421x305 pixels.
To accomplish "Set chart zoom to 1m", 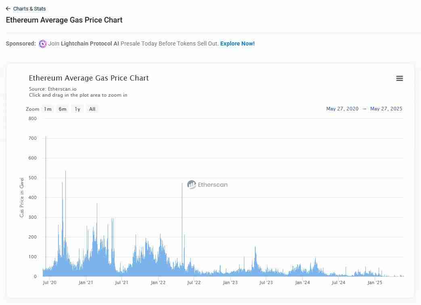I will tap(48, 109).
